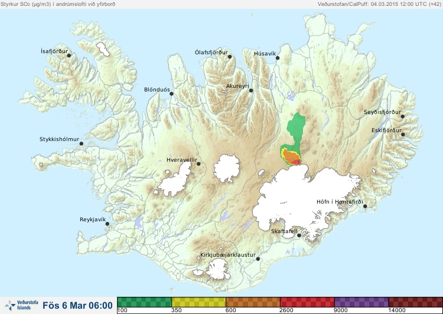Select the Ólafsfjörður location dot
Image resolution: width=443 pixels, height=314 pixels.
230,57
